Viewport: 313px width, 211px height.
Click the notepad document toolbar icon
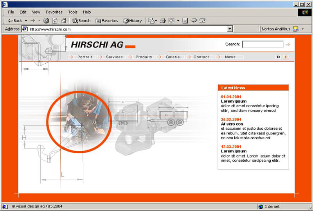[x=185, y=21]
